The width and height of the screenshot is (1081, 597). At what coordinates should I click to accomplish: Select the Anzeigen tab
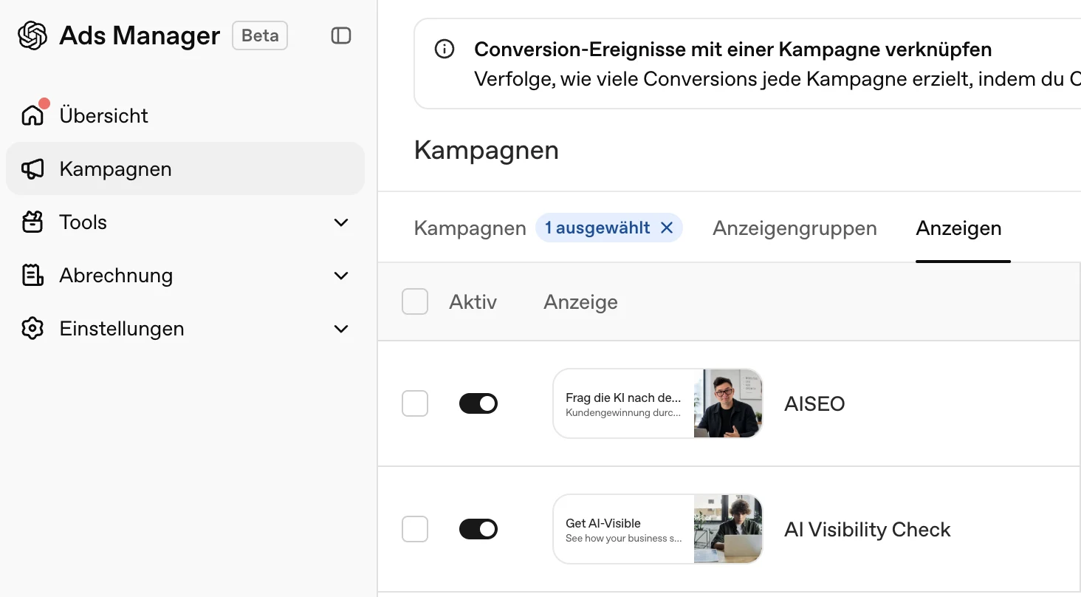tap(958, 228)
